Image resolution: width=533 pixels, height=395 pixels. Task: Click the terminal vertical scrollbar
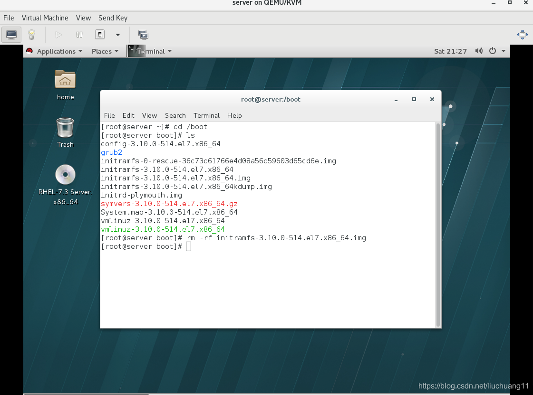click(x=438, y=225)
